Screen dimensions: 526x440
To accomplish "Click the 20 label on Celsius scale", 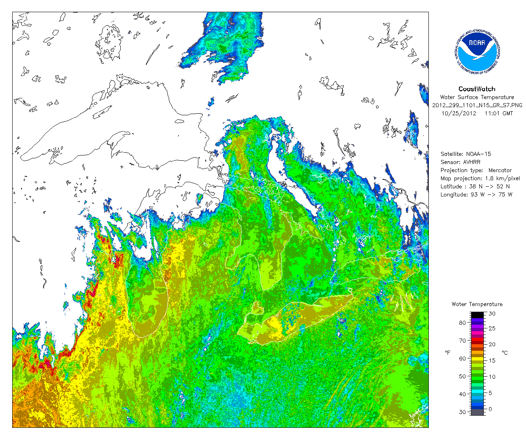I will [492, 344].
